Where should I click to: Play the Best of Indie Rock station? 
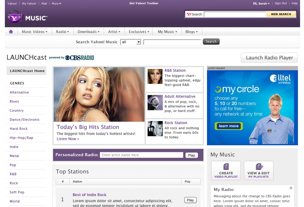[190, 200]
